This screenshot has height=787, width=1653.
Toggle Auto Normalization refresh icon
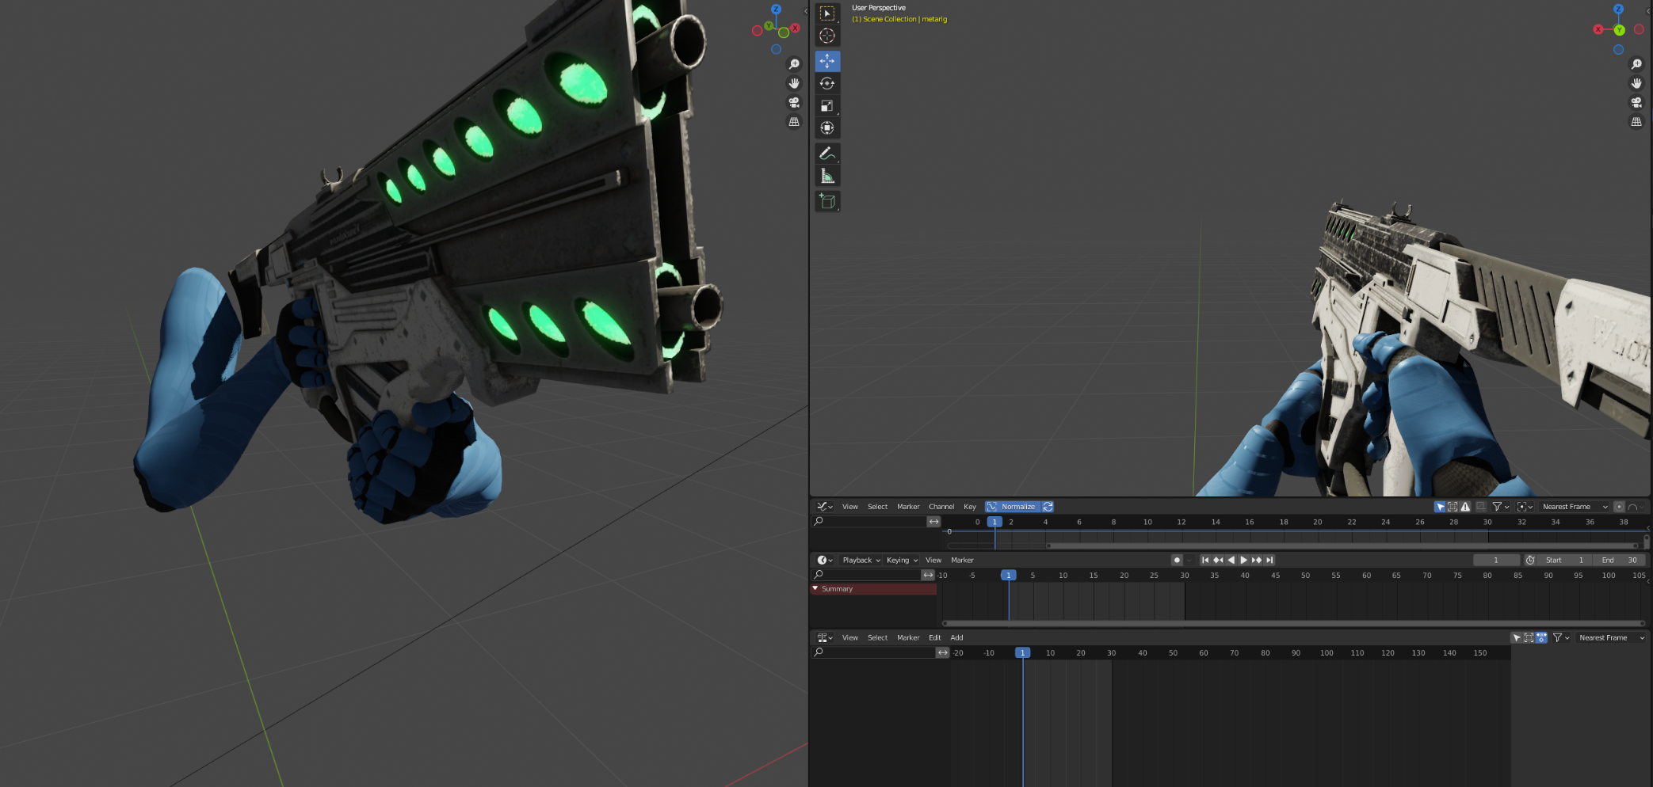point(1048,507)
